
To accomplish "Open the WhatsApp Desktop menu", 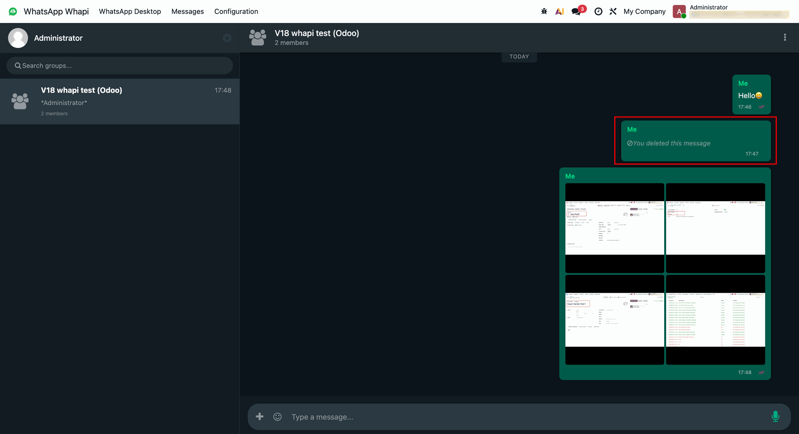I will (130, 11).
